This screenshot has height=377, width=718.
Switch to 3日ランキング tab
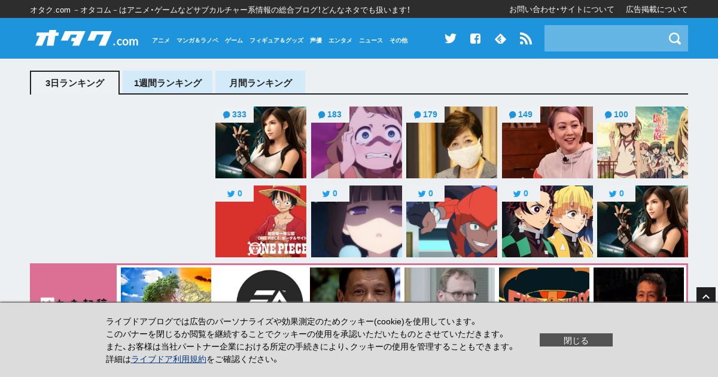point(75,83)
